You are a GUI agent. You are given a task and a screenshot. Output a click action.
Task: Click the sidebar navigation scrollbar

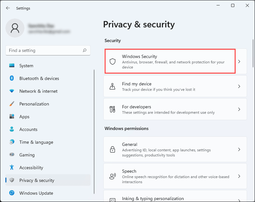(94, 132)
